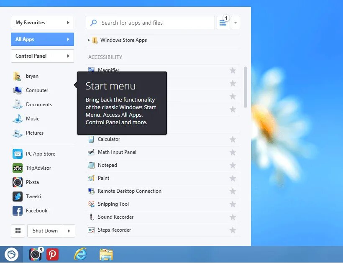Open the Pictures folder shortcut

tap(28, 133)
